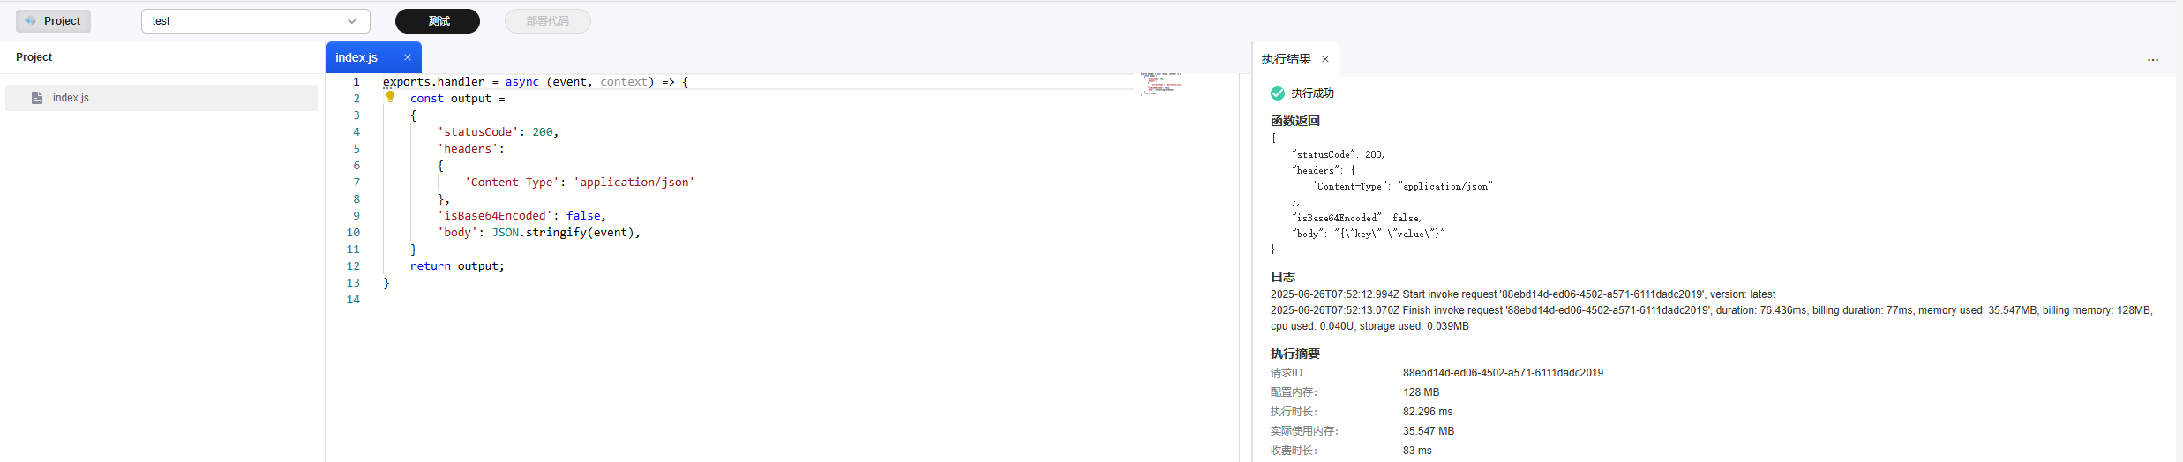Click exports.handler on code line 1
2183x462 pixels.
[x=433, y=82]
